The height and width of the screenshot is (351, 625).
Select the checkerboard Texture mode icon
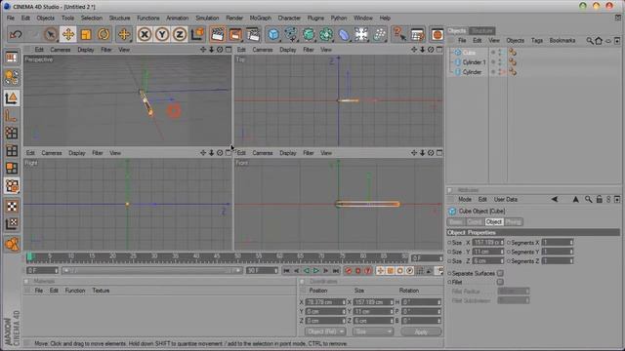12,206
